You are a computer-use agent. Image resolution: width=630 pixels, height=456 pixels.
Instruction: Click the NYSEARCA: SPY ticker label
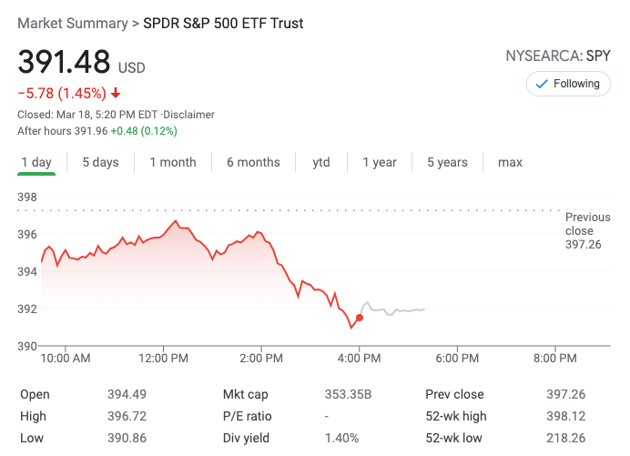click(558, 56)
